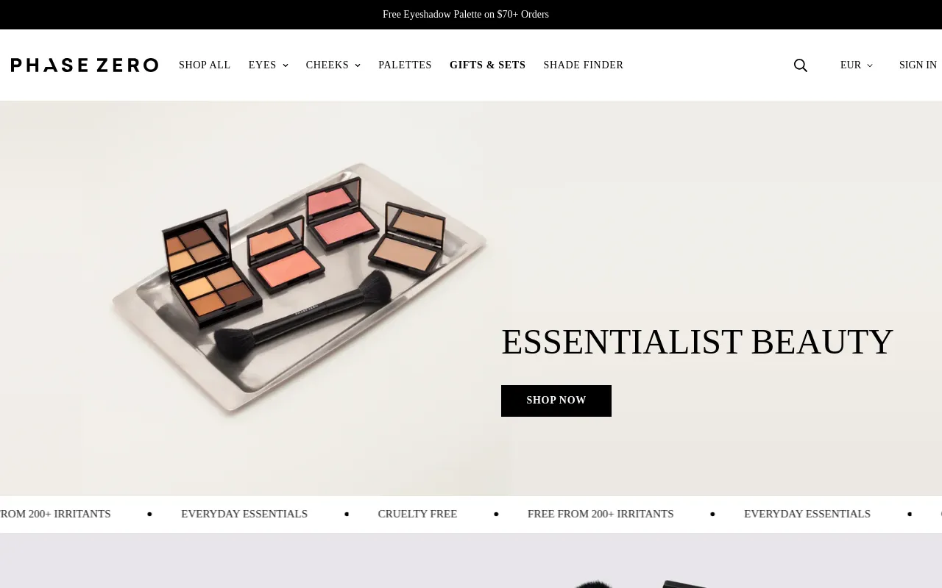
Task: Open search with the magnifier icon
Action: (801, 65)
